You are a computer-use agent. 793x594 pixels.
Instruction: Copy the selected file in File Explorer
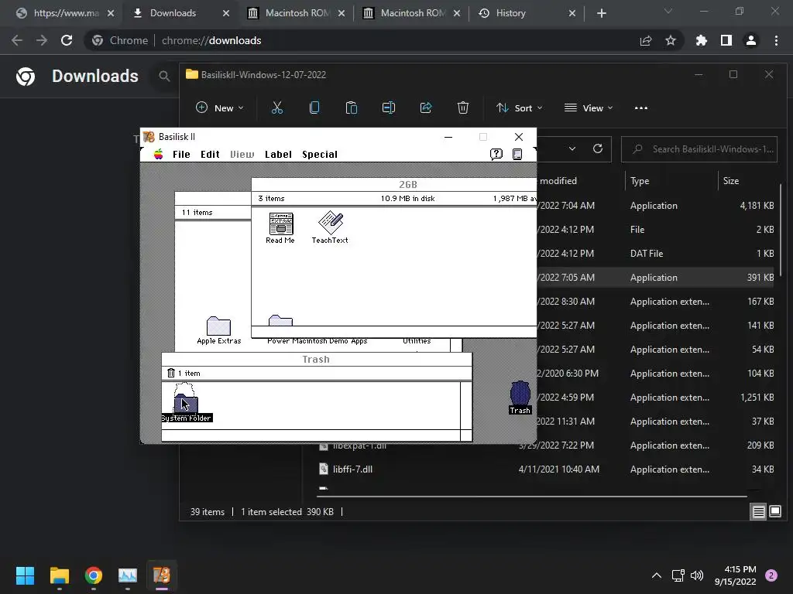pos(314,108)
